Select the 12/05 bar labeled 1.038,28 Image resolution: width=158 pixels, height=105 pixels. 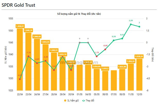click(x=139, y=75)
